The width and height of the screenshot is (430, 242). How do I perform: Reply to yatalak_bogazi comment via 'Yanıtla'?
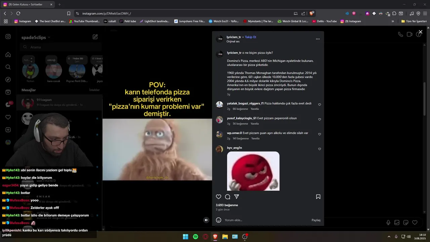[x=255, y=109]
